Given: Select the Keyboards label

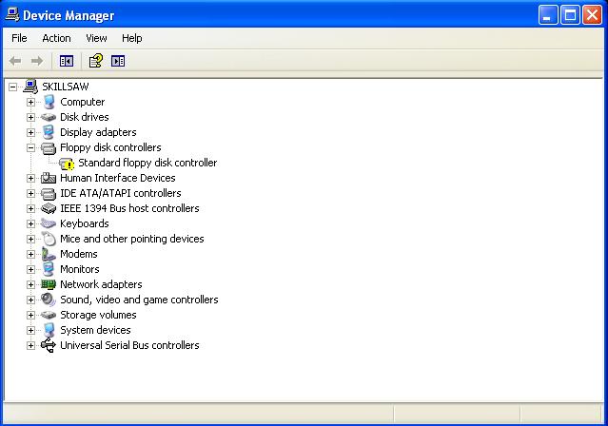Looking at the screenshot, I should click(85, 223).
